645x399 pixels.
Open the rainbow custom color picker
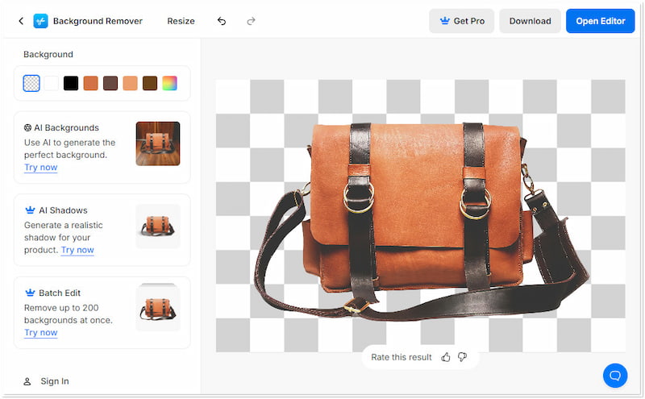click(x=169, y=83)
